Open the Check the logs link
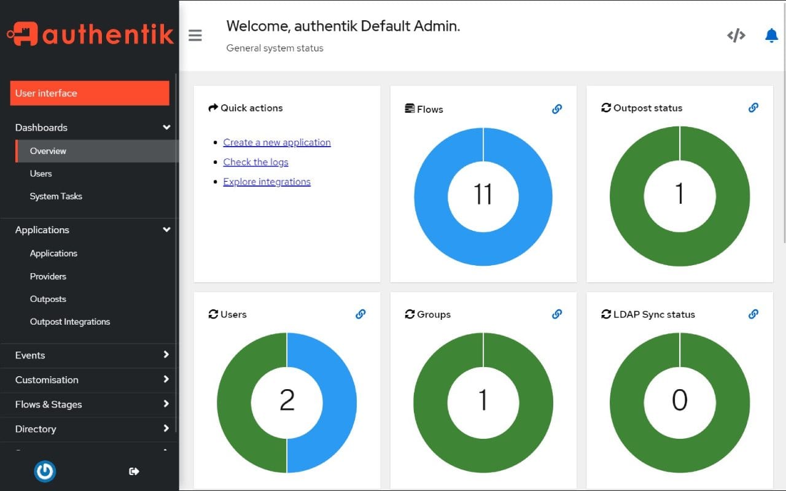The height and width of the screenshot is (491, 786). click(x=255, y=161)
